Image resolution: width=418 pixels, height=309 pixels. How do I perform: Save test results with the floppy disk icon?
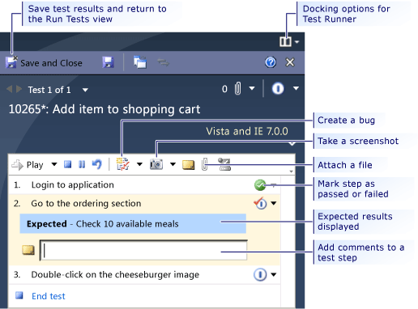click(108, 62)
